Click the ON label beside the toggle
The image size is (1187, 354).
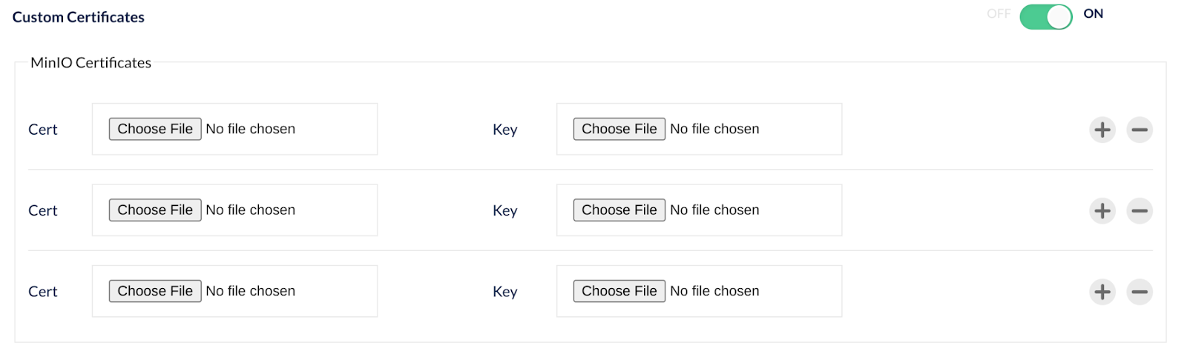tap(1093, 13)
